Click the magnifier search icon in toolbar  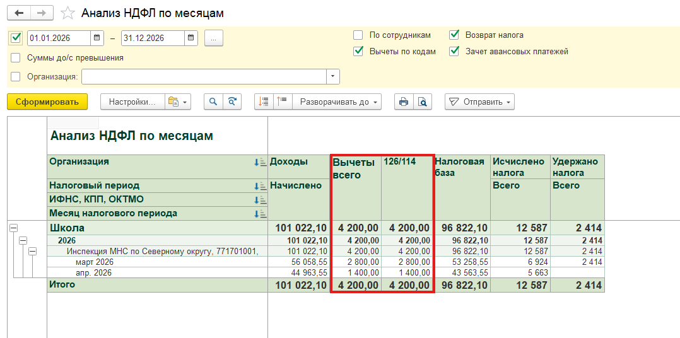pos(213,102)
